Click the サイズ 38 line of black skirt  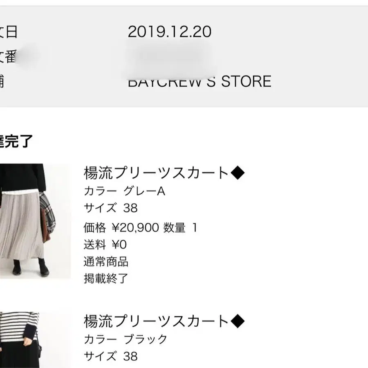point(110,356)
